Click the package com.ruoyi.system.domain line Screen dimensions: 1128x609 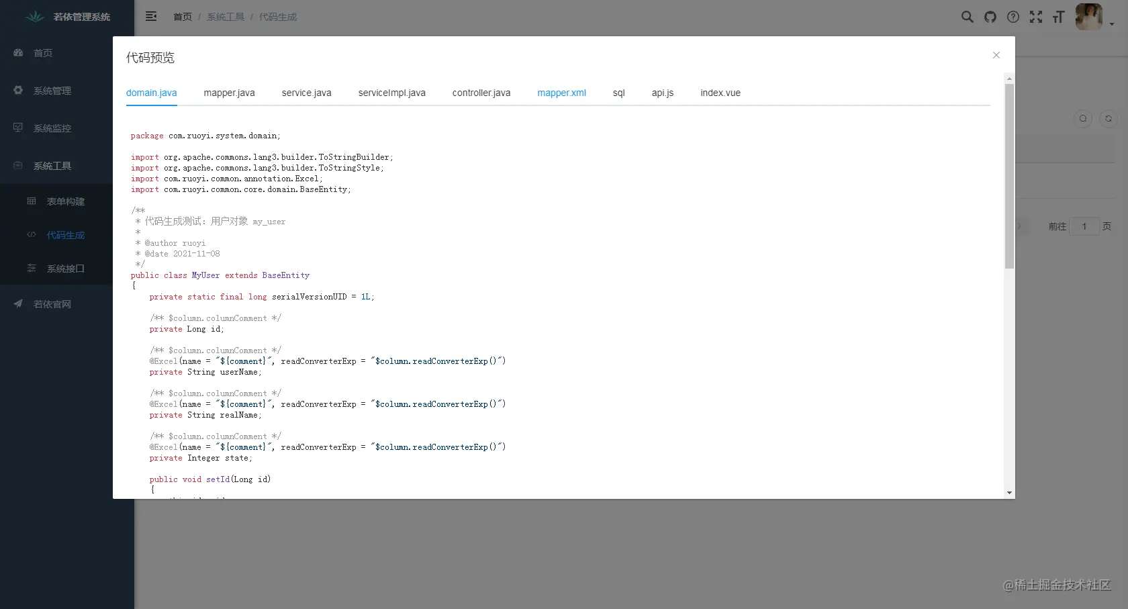[x=205, y=136]
